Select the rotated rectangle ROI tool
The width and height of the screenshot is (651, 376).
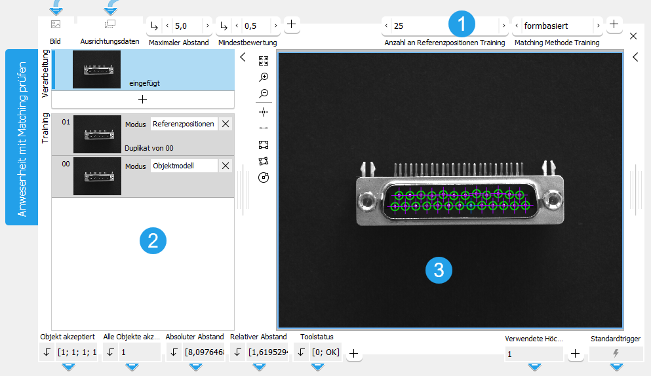[x=264, y=161]
